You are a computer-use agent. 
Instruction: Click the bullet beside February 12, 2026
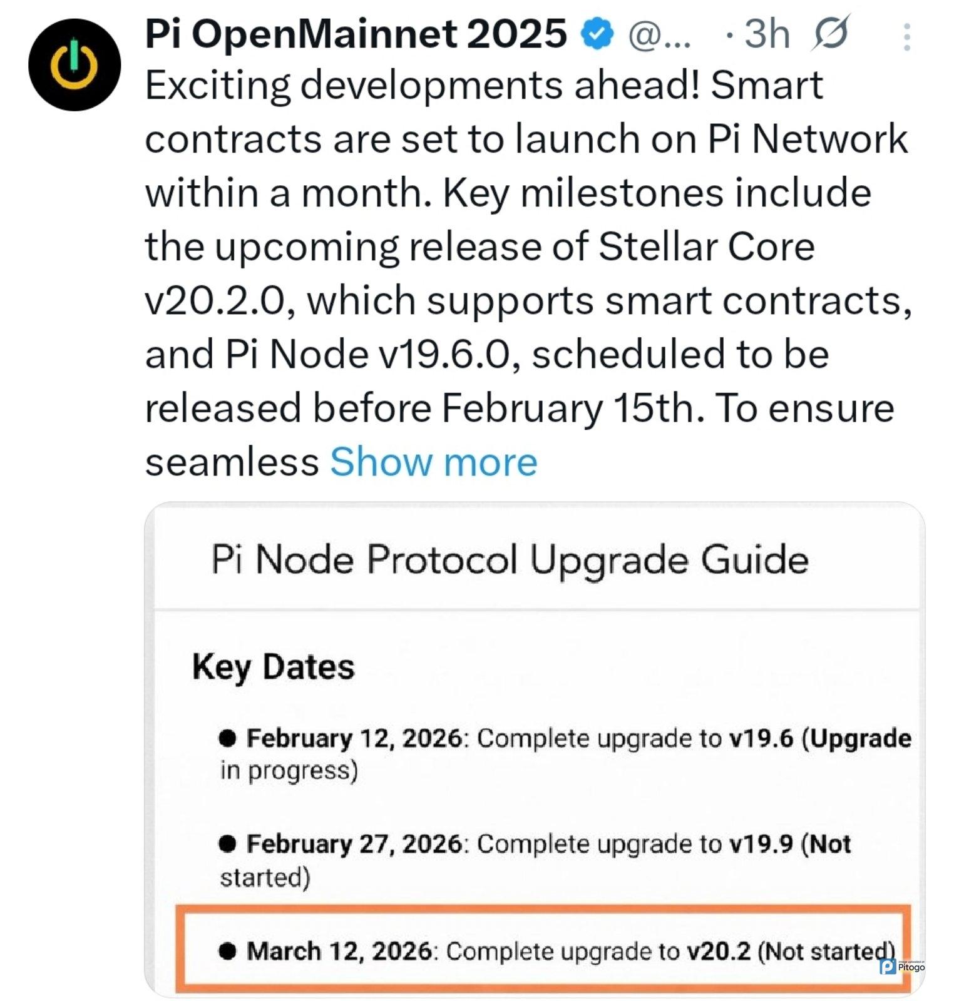pos(227,738)
